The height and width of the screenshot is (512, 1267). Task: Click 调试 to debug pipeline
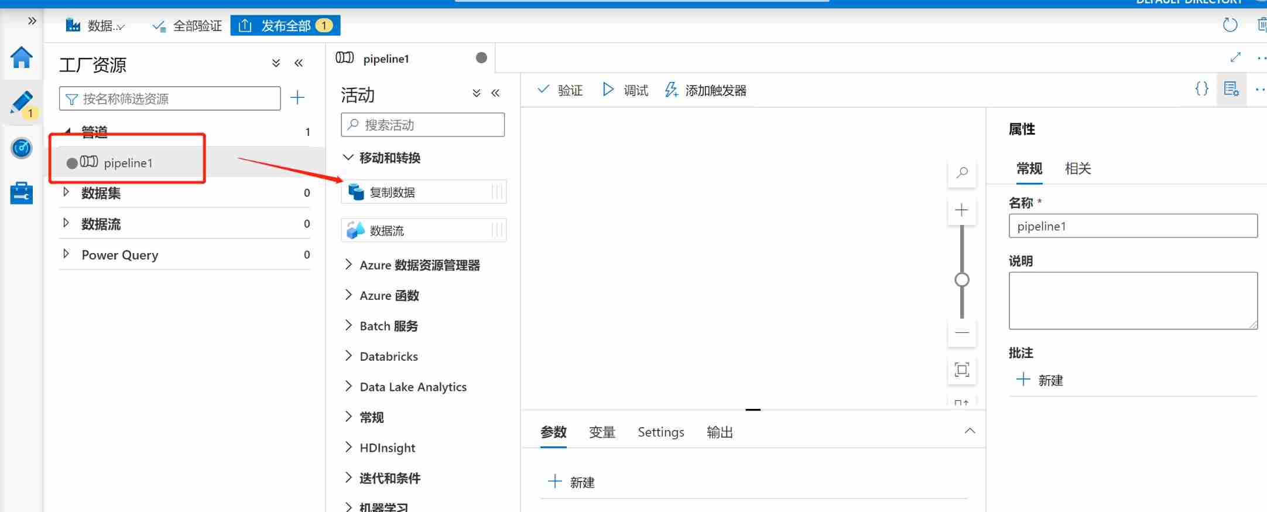coord(625,90)
